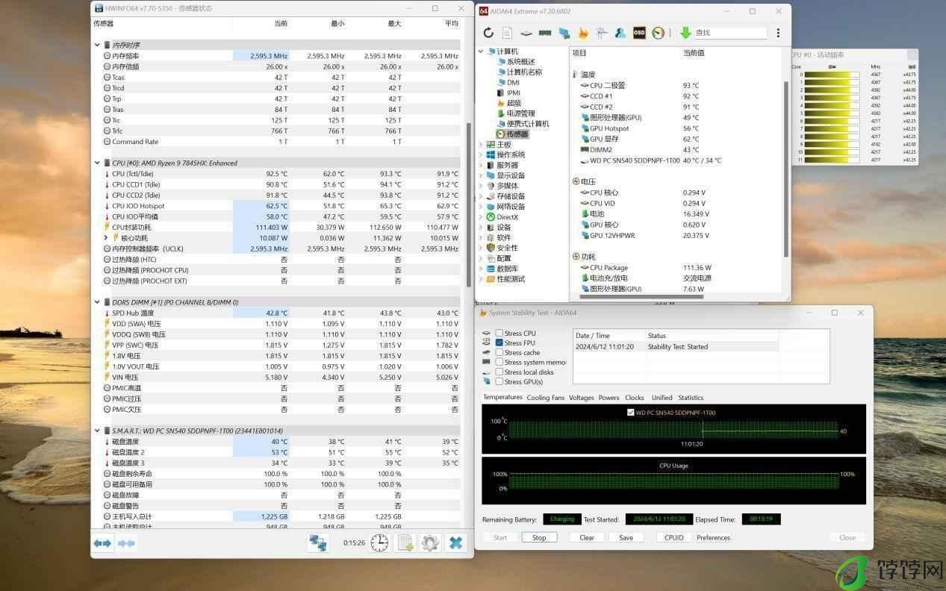Open Preferences in stability test window
This screenshot has height=591, width=946.
pyautogui.click(x=714, y=537)
